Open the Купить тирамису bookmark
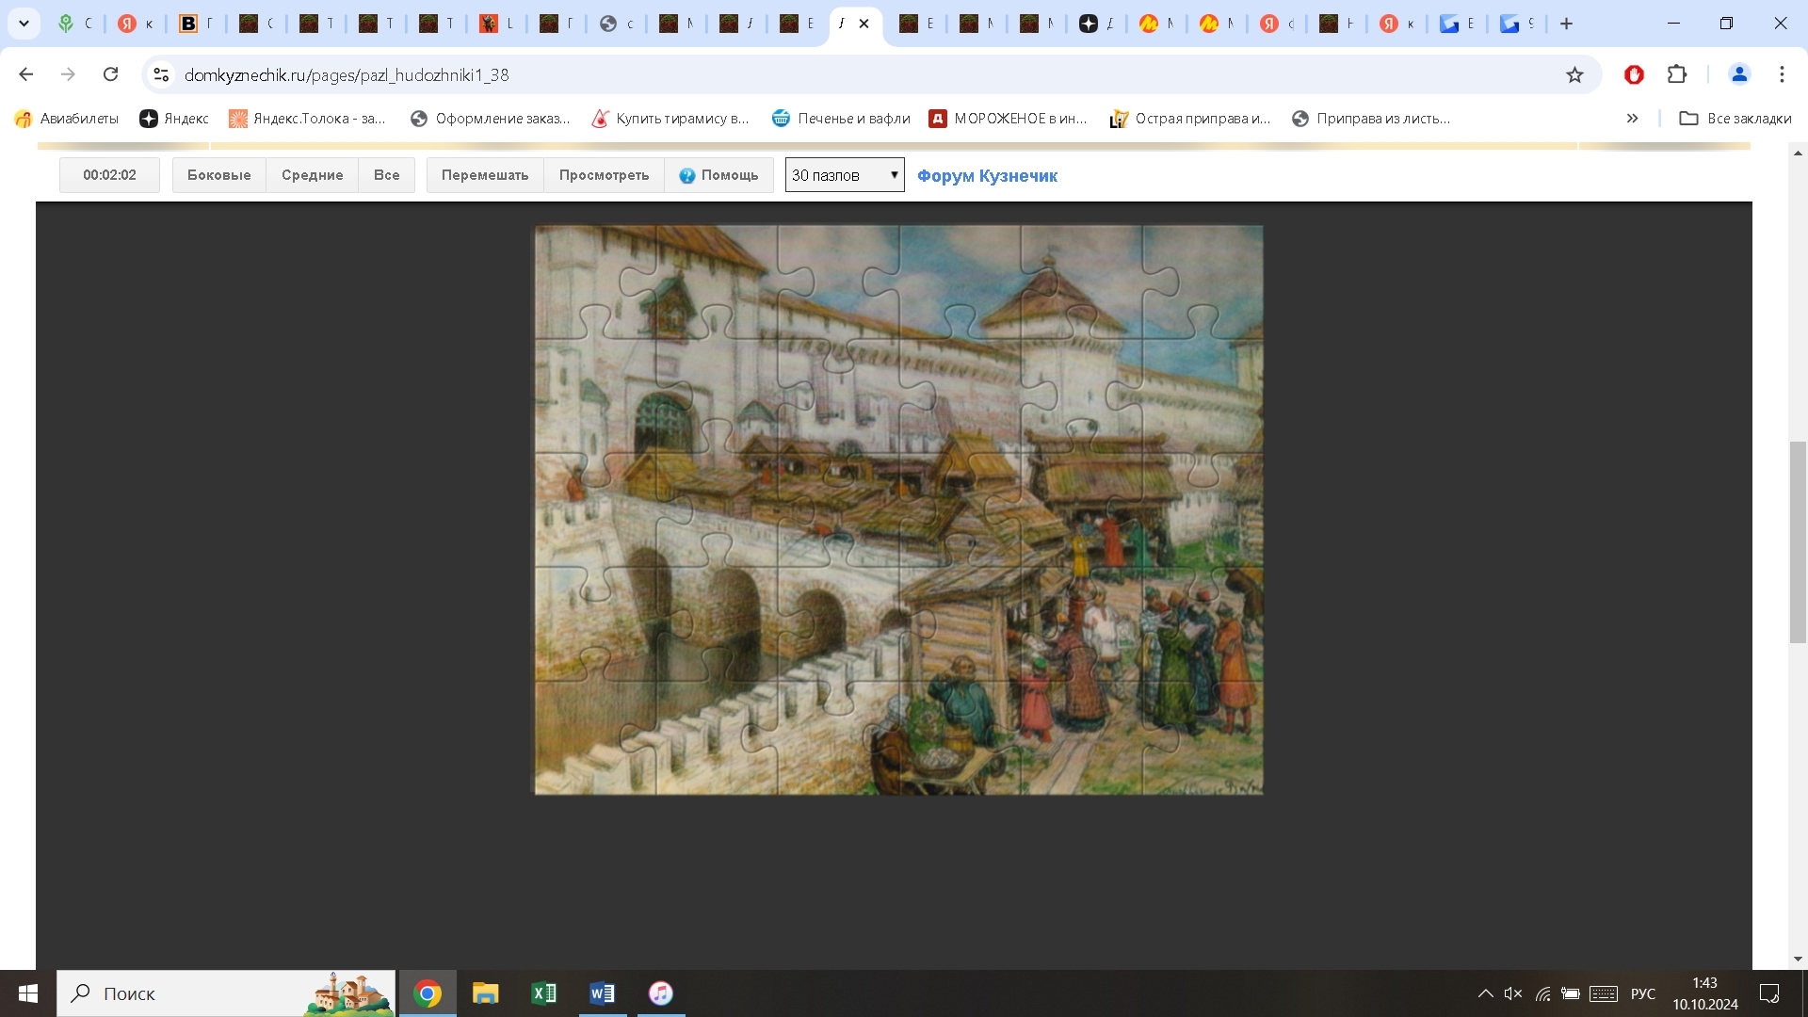Viewport: 1808px width, 1017px height. pos(670,119)
